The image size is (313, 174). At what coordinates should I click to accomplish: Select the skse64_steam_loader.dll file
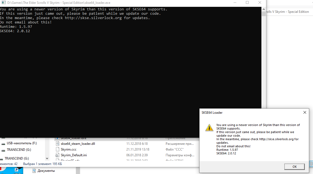click(78, 143)
